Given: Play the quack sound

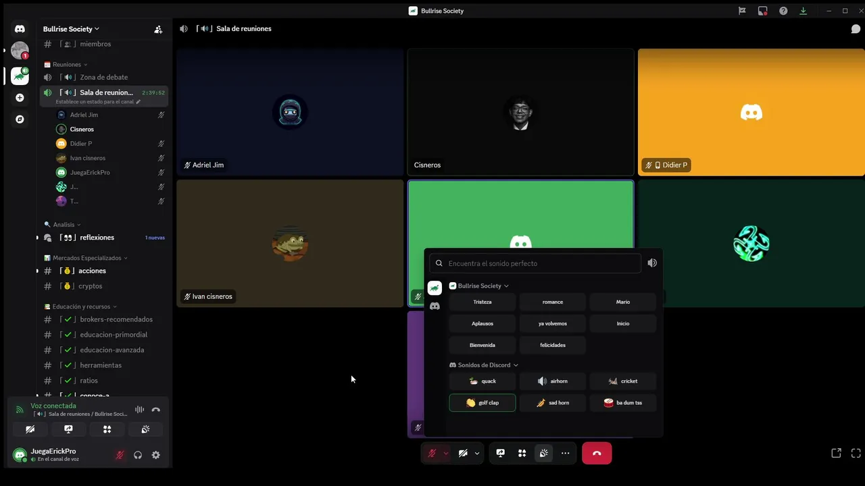Looking at the screenshot, I should point(483,381).
